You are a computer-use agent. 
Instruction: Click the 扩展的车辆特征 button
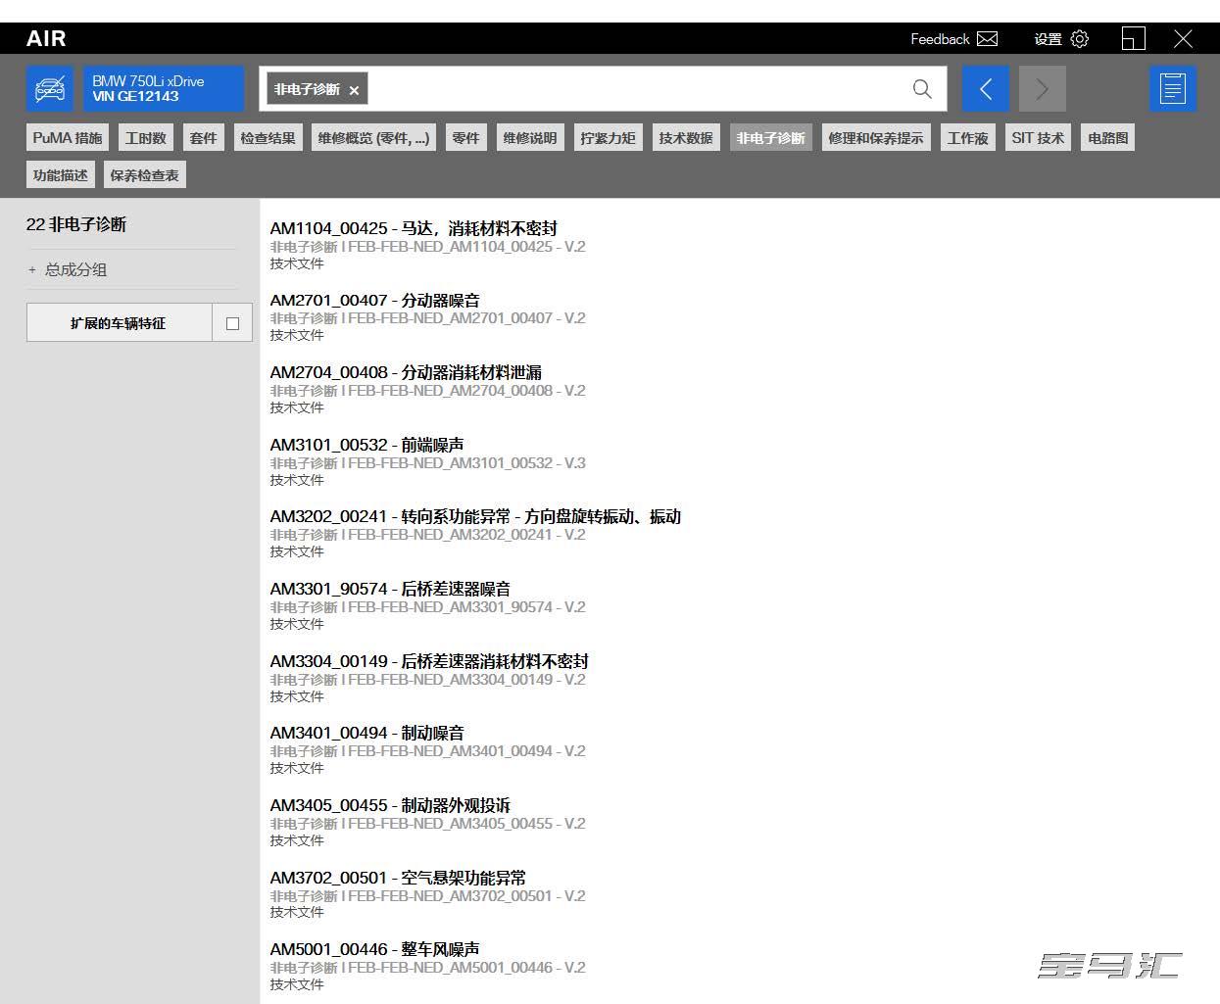119,323
